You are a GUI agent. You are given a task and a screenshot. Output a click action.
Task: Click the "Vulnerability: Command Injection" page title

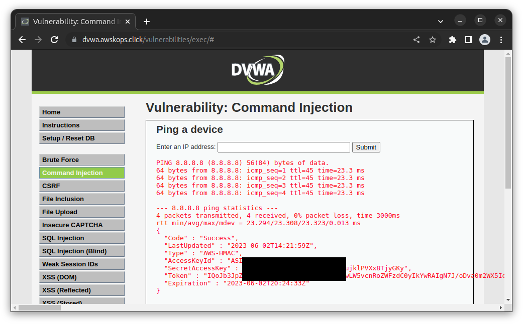point(249,107)
